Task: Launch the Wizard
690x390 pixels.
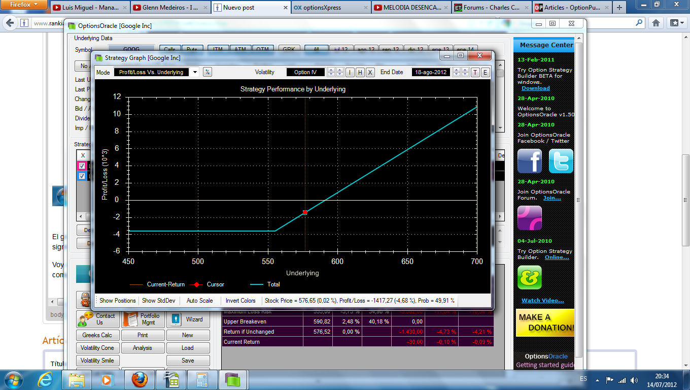Action: (188, 319)
